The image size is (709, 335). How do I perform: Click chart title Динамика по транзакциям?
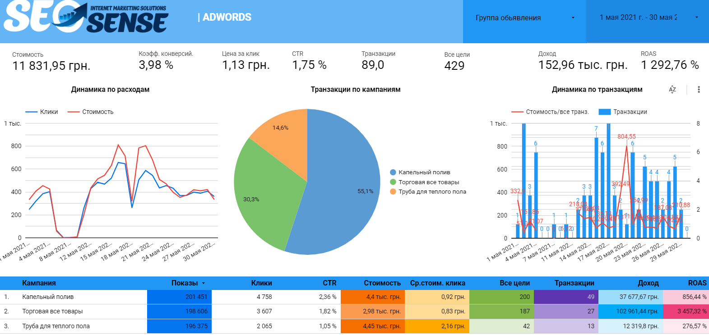[597, 89]
